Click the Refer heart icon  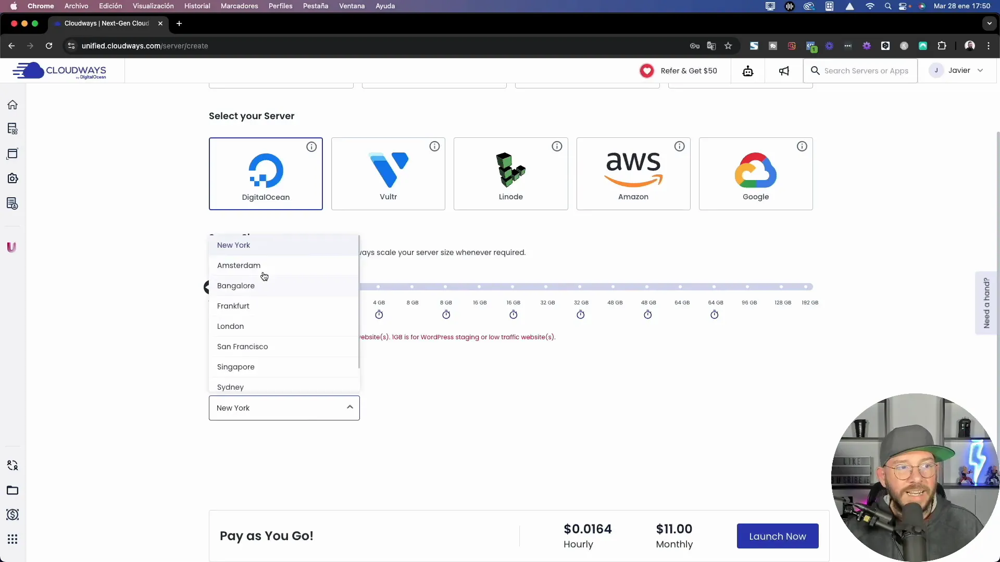click(647, 71)
